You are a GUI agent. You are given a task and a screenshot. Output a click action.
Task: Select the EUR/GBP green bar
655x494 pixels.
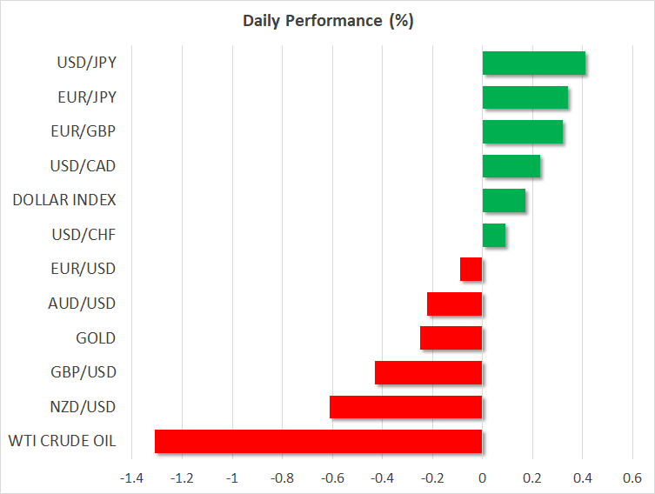pyautogui.click(x=522, y=132)
